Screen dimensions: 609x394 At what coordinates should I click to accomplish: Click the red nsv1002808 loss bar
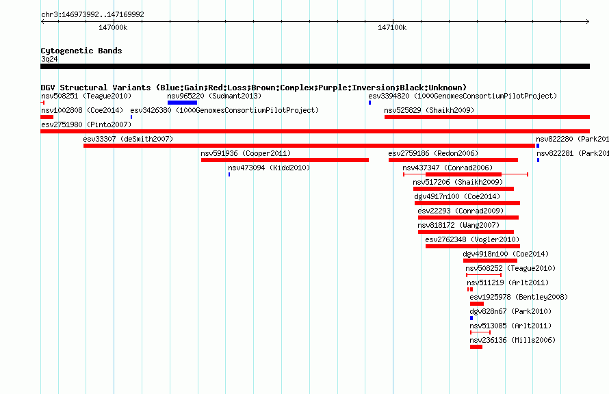[x=47, y=117]
